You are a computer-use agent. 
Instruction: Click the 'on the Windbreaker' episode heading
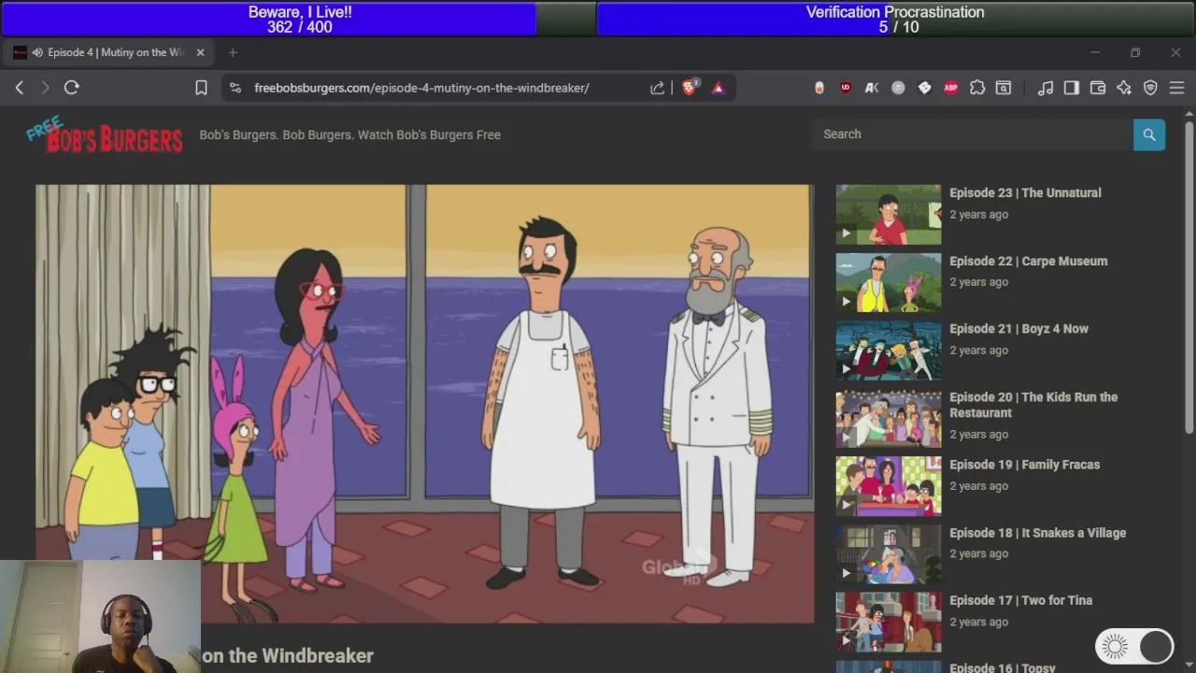288,656
